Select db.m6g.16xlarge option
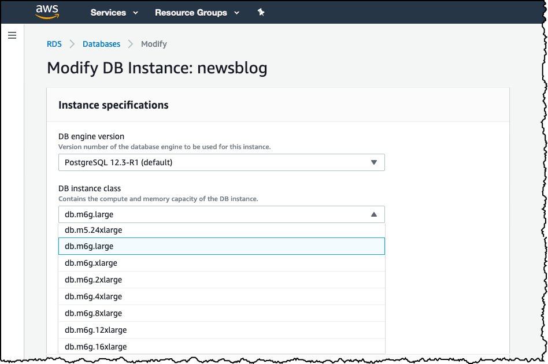This screenshot has width=548, height=364. (x=221, y=347)
